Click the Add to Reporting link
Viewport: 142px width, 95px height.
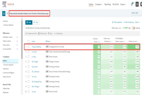coord(129,22)
